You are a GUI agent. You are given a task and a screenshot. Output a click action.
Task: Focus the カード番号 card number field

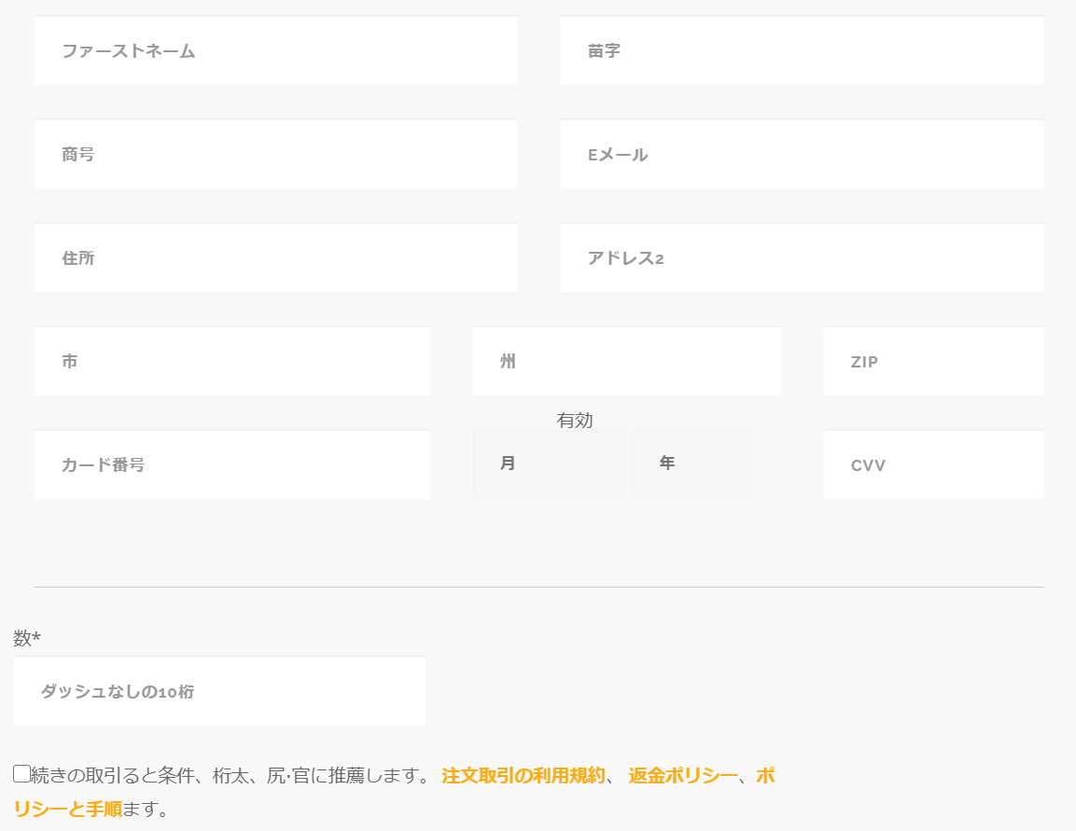pyautogui.click(x=231, y=465)
